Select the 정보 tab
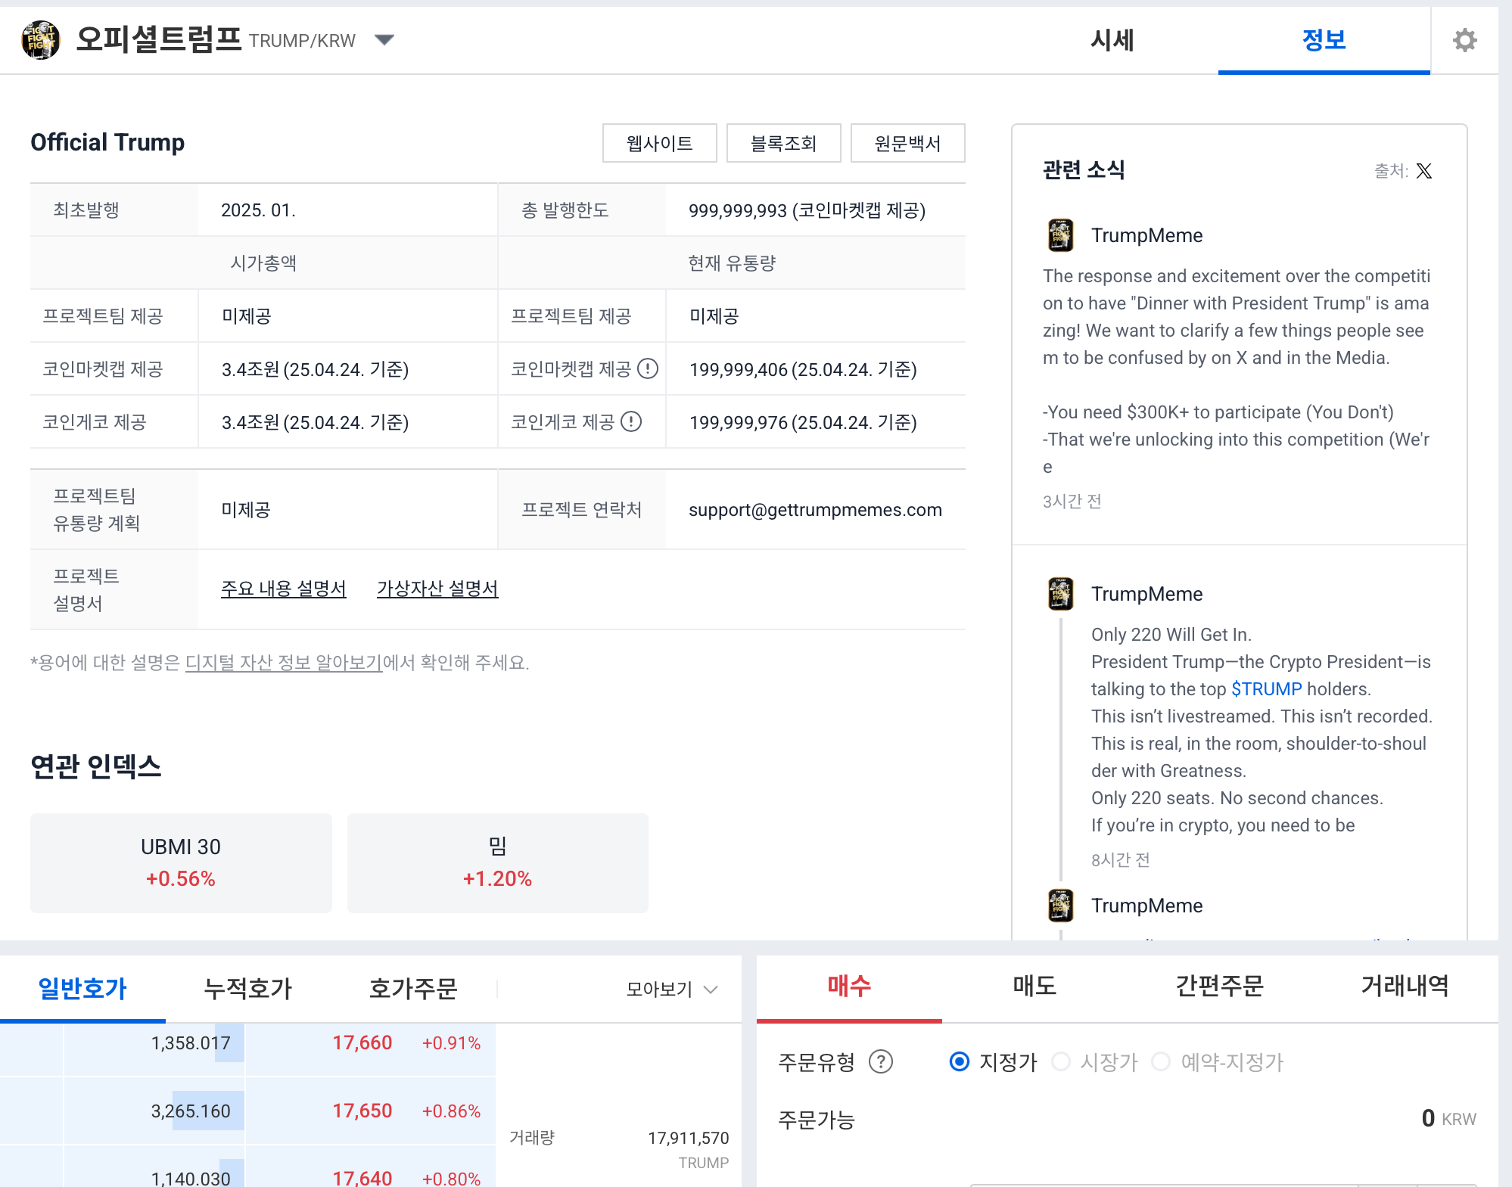This screenshot has width=1512, height=1187. [x=1324, y=40]
